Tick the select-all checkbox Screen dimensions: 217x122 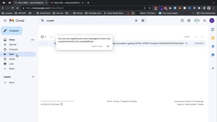(42, 37)
